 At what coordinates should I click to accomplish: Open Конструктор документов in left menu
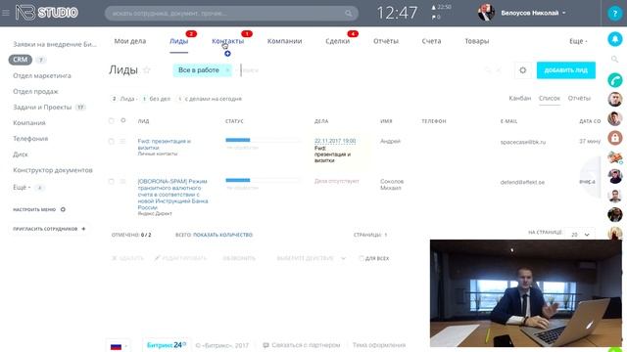click(x=53, y=170)
